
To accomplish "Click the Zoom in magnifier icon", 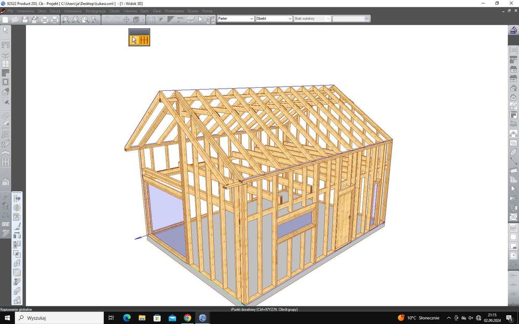I will [66, 20].
